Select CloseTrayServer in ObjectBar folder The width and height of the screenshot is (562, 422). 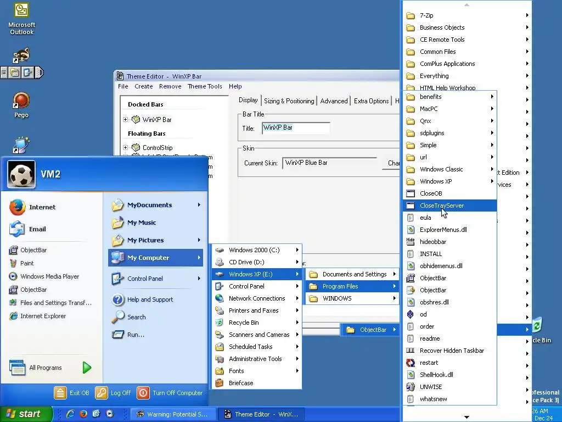tap(450, 206)
